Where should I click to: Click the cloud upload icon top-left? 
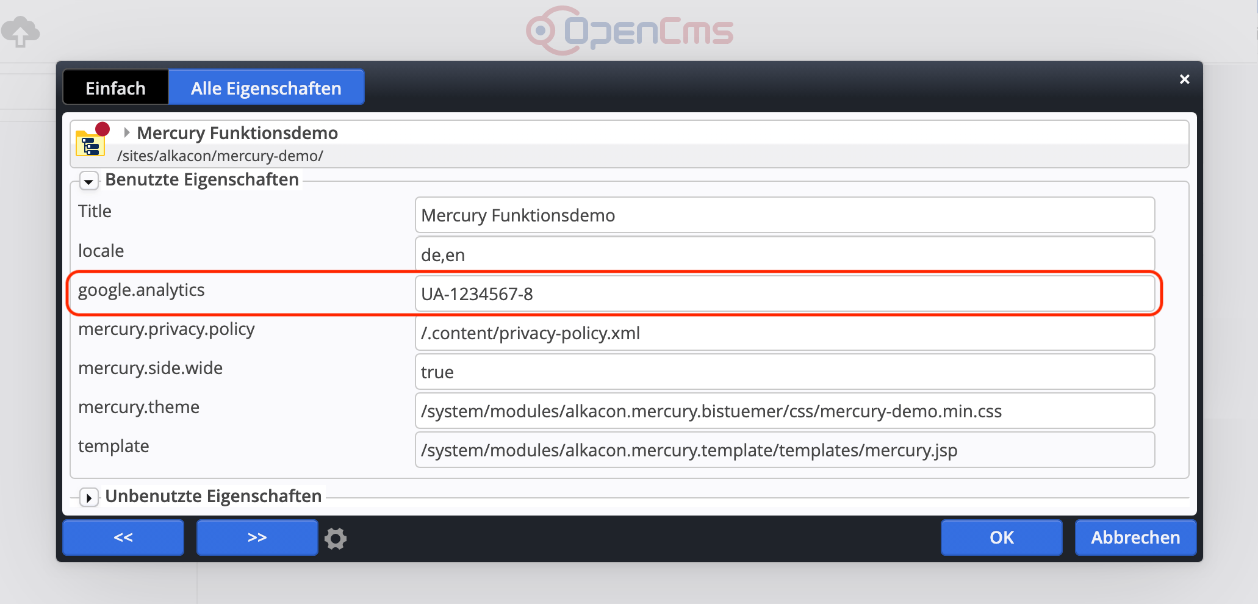(x=20, y=31)
